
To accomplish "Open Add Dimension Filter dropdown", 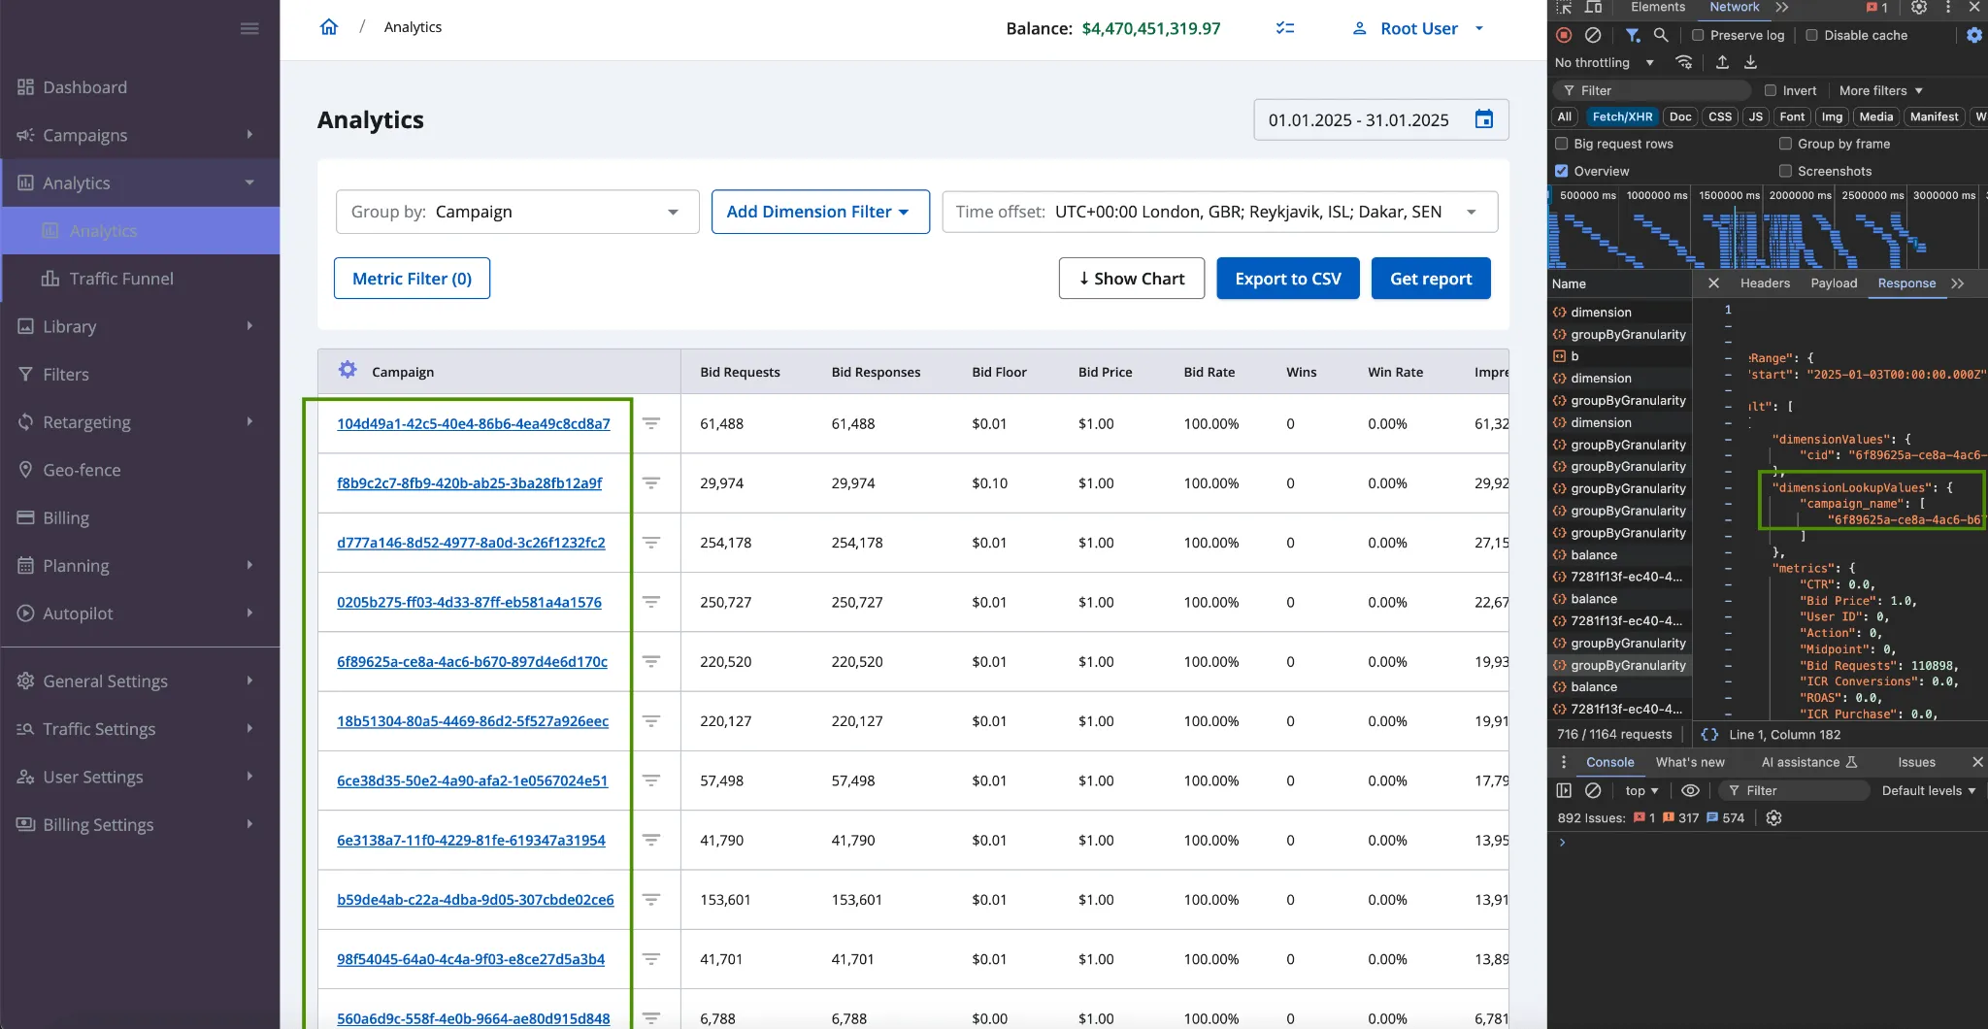I will [x=820, y=212].
